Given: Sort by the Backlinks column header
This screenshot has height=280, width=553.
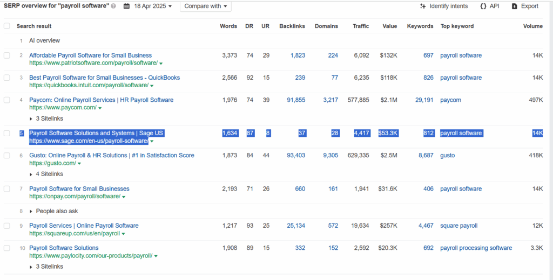Looking at the screenshot, I should click(x=292, y=26).
